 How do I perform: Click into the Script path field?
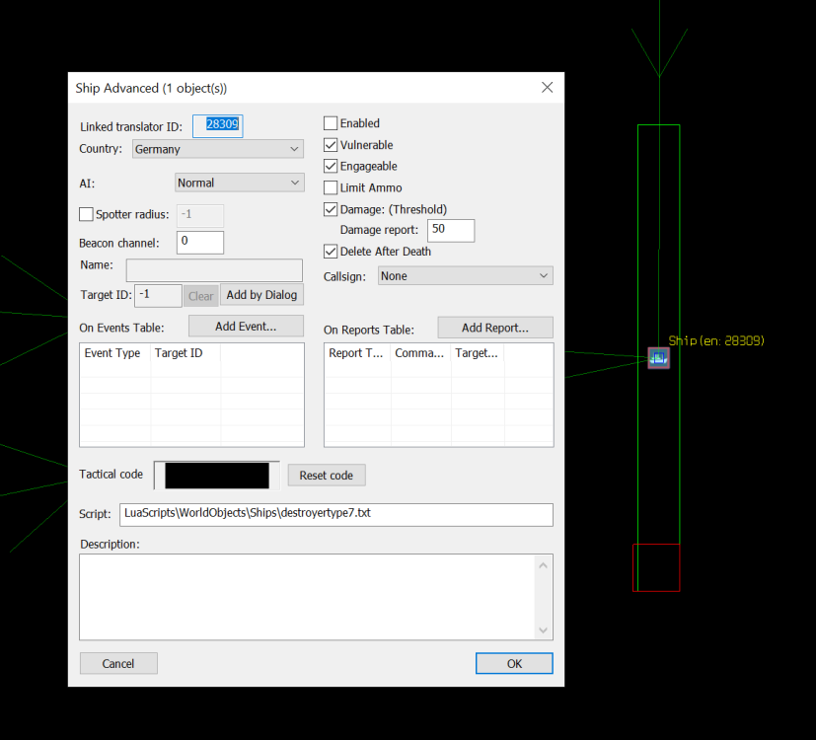tap(335, 514)
